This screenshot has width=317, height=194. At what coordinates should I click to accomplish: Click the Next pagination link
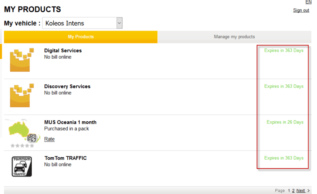tap(300, 191)
